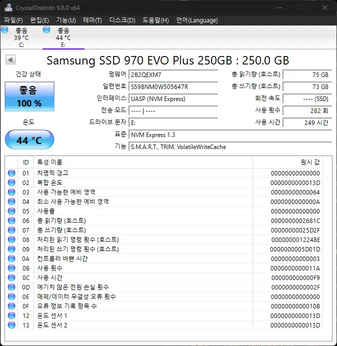
Task: Click the status circle for attribute 0C
Action: click(x=11, y=277)
